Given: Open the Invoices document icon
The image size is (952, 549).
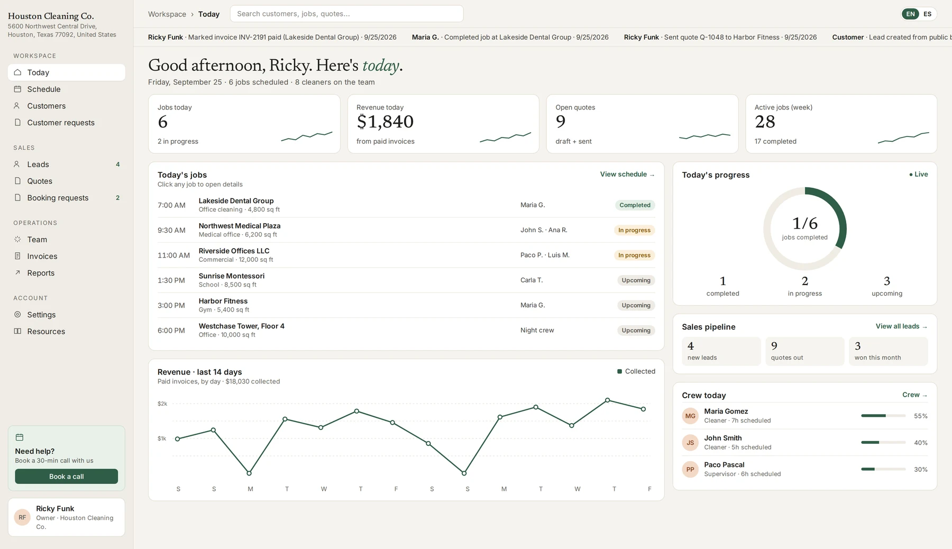Looking at the screenshot, I should (17, 256).
